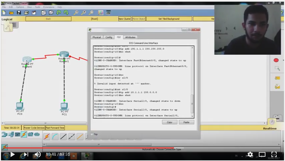Save the network with the floppy icon
This screenshot has height=161, width=285.
19,13
